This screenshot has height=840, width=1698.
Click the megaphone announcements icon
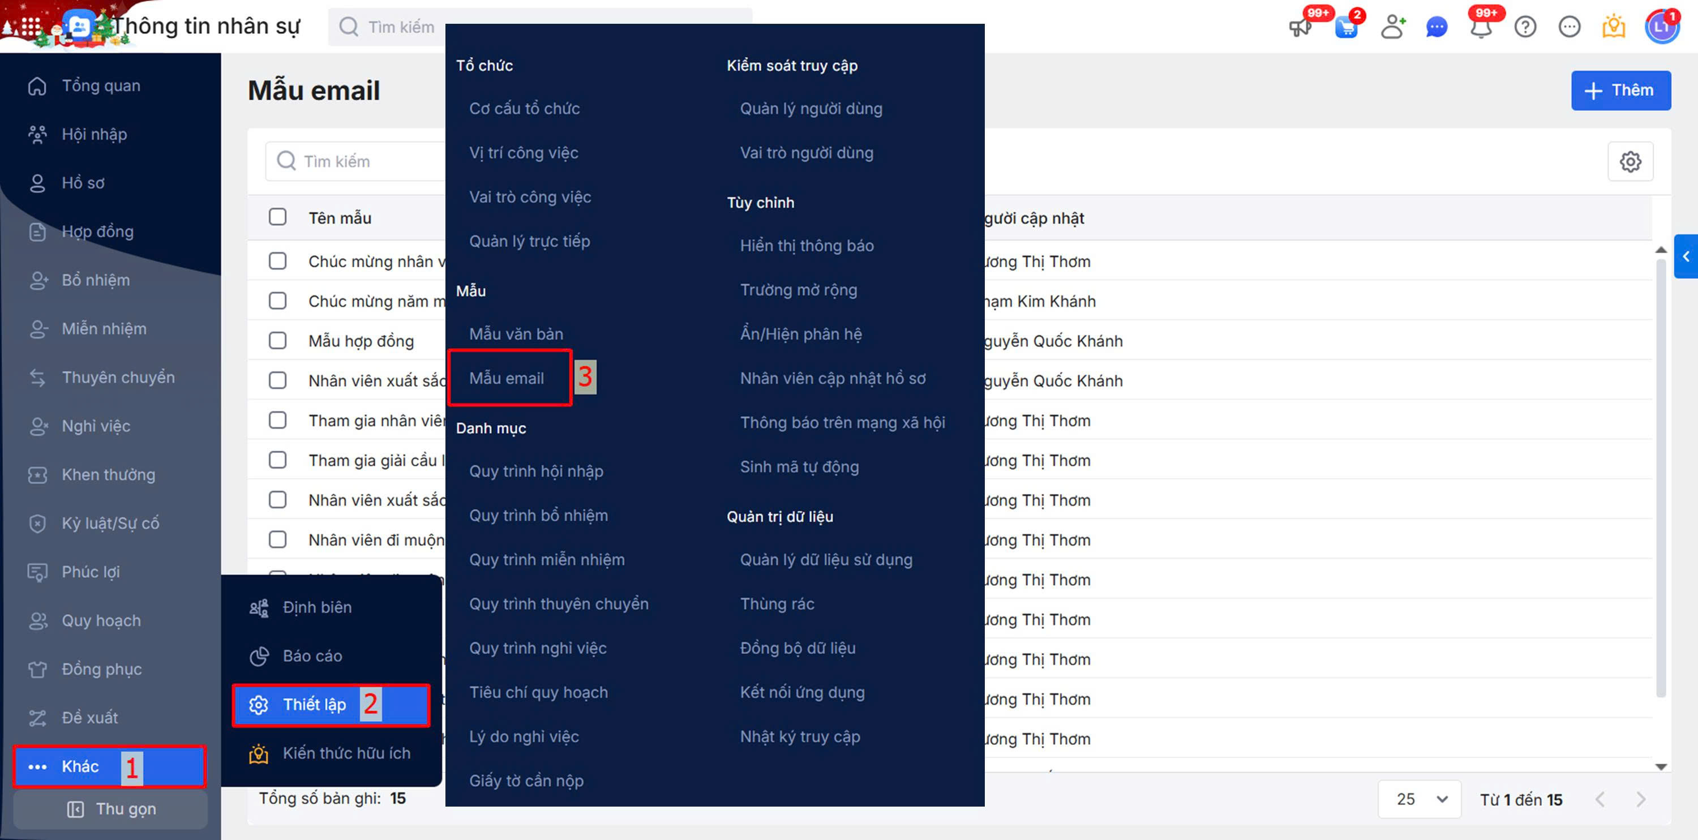[x=1300, y=28]
